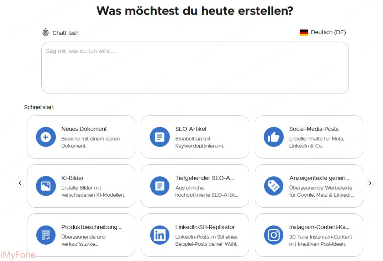383x261 pixels.
Task: Click '30 Tage Instagram-Content' description
Action: [320, 240]
